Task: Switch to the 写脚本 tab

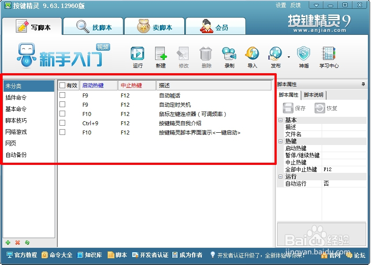Action: coord(33,26)
